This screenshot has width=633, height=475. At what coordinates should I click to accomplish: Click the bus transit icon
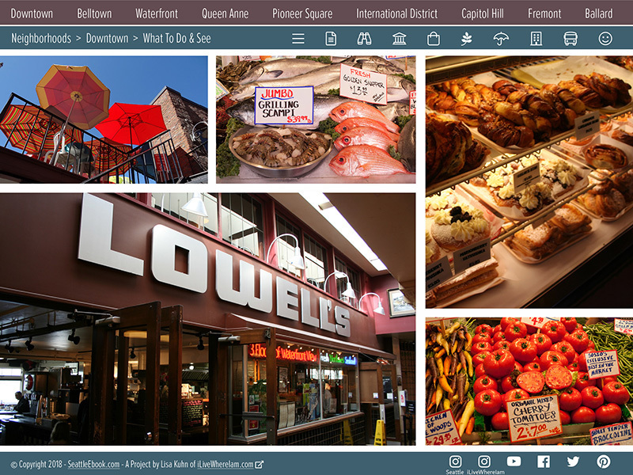[570, 39]
